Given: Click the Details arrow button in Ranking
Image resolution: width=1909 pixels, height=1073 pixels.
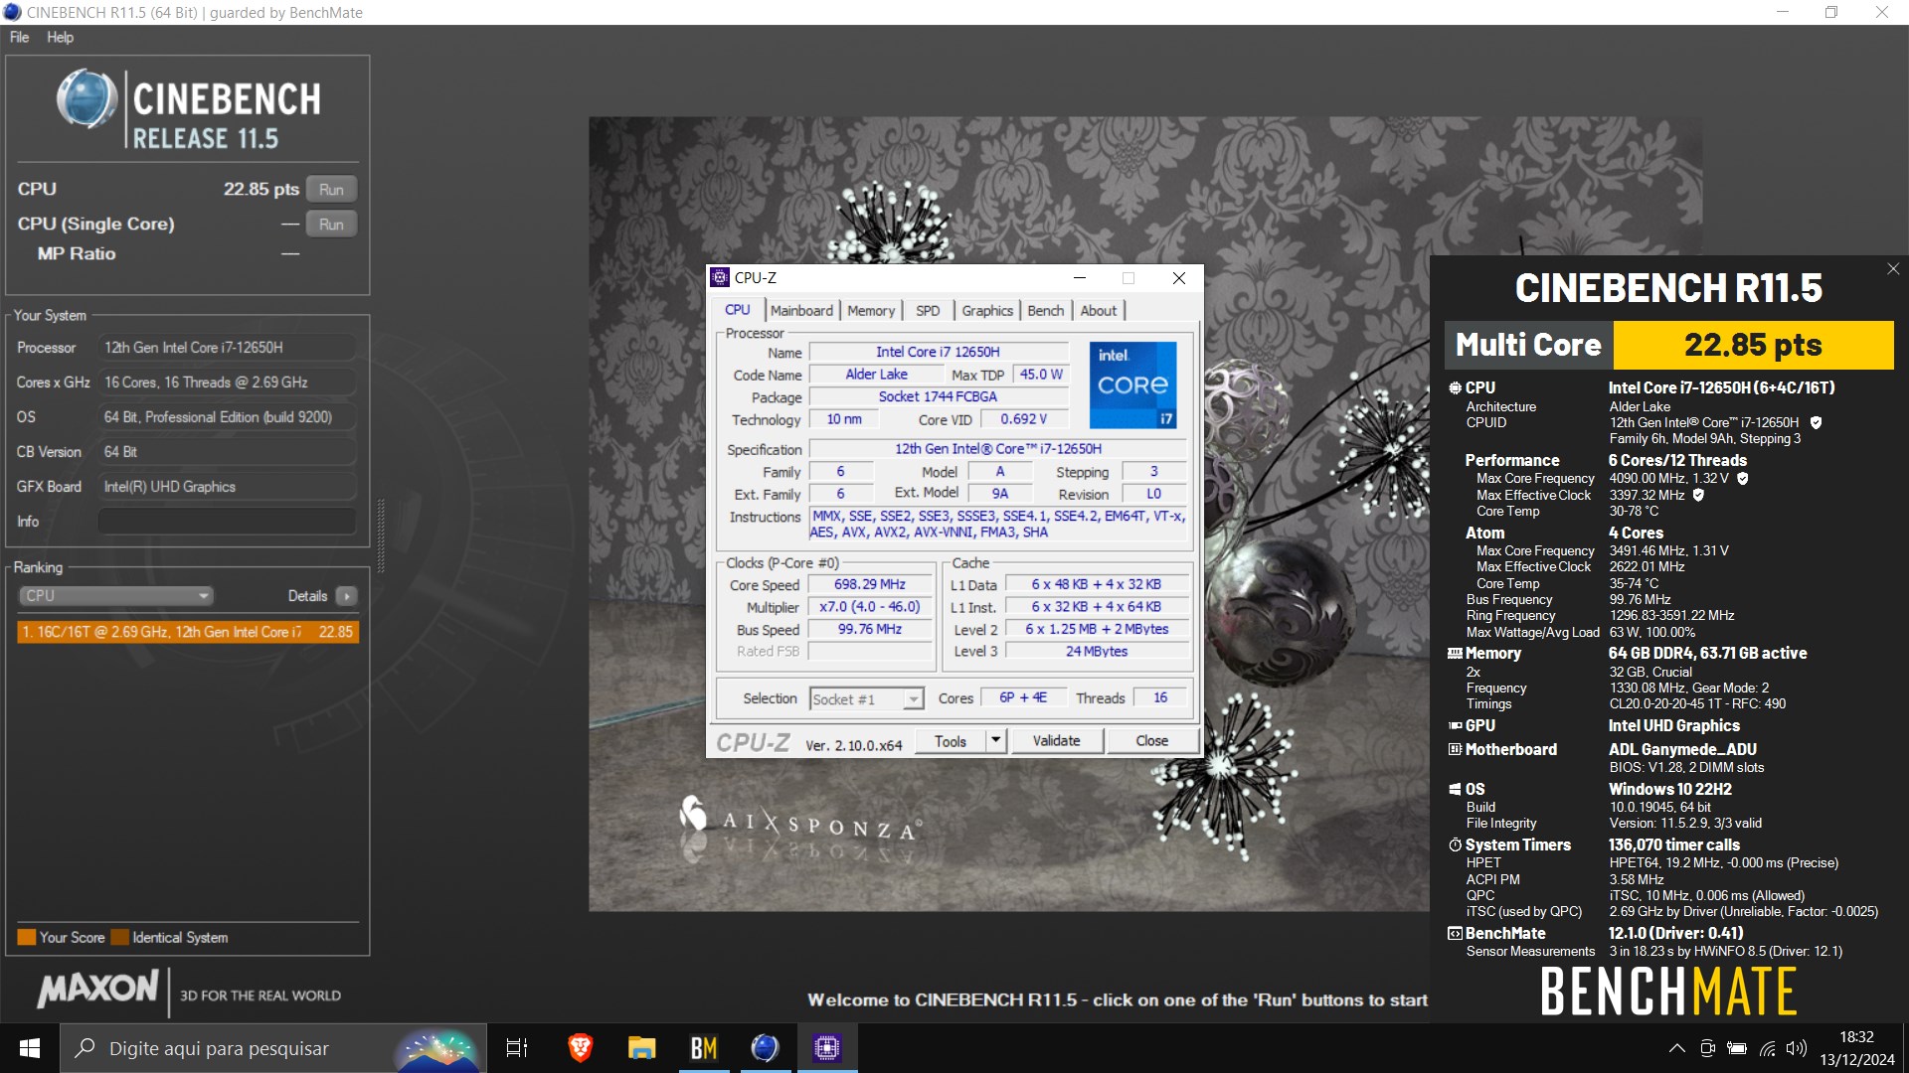Looking at the screenshot, I should (x=346, y=596).
